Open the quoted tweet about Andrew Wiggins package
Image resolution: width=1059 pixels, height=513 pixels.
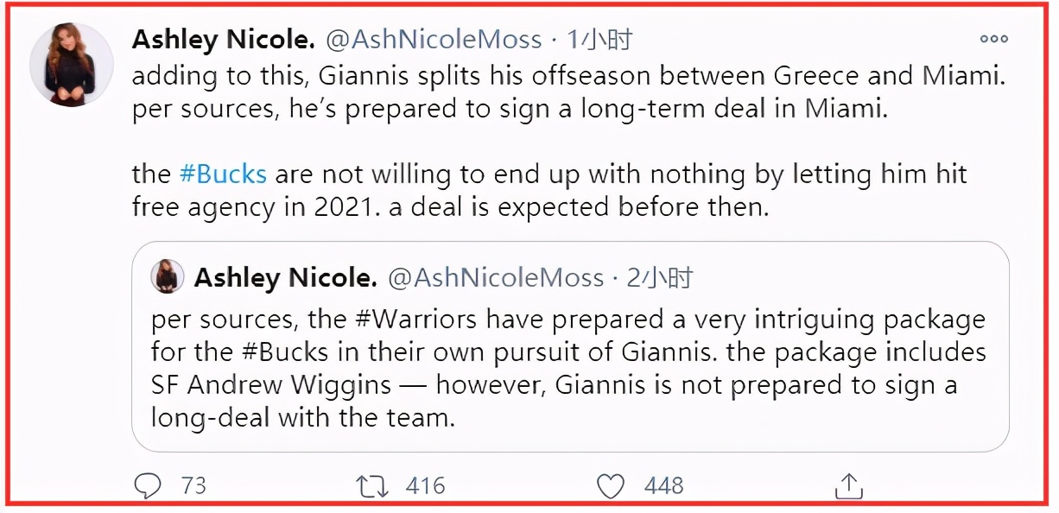point(570,367)
